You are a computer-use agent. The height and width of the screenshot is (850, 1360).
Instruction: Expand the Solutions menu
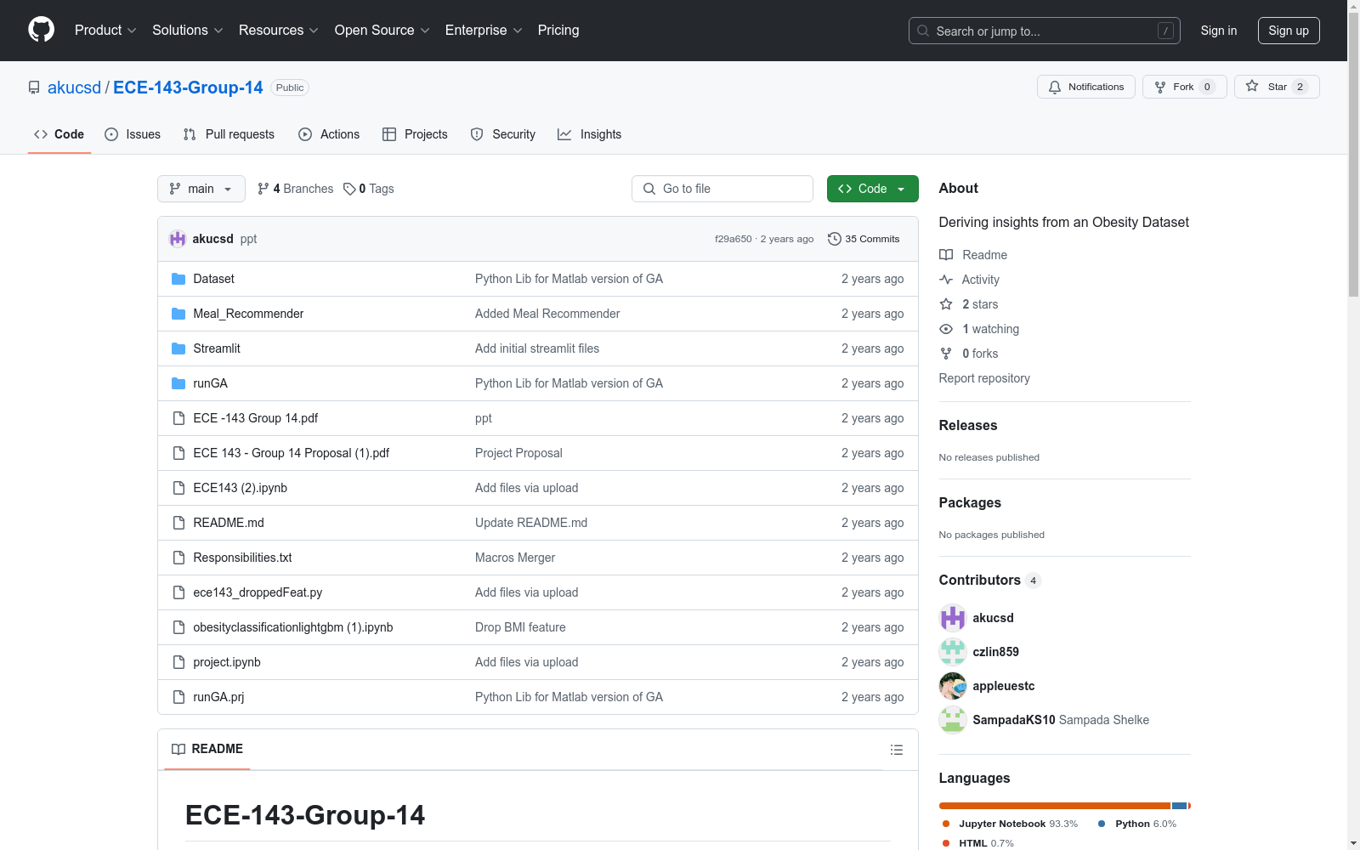[188, 30]
